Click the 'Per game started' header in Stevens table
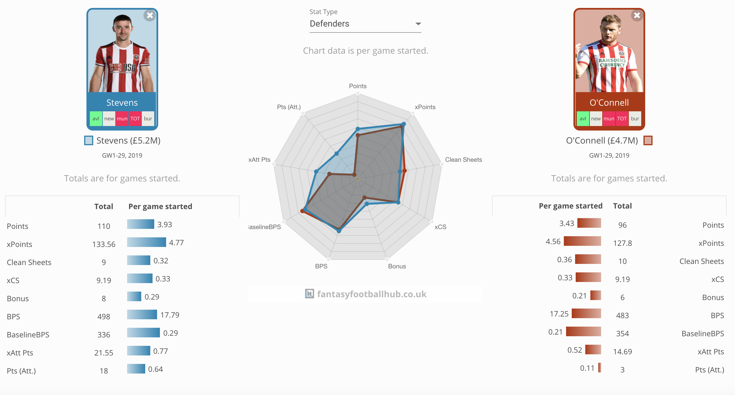735x395 pixels. (160, 206)
